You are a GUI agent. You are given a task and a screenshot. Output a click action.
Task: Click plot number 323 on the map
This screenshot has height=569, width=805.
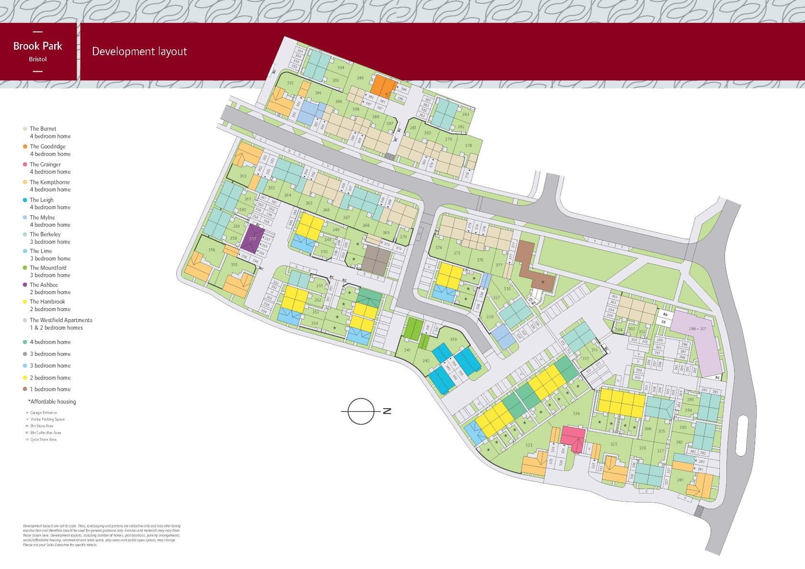pos(529,445)
